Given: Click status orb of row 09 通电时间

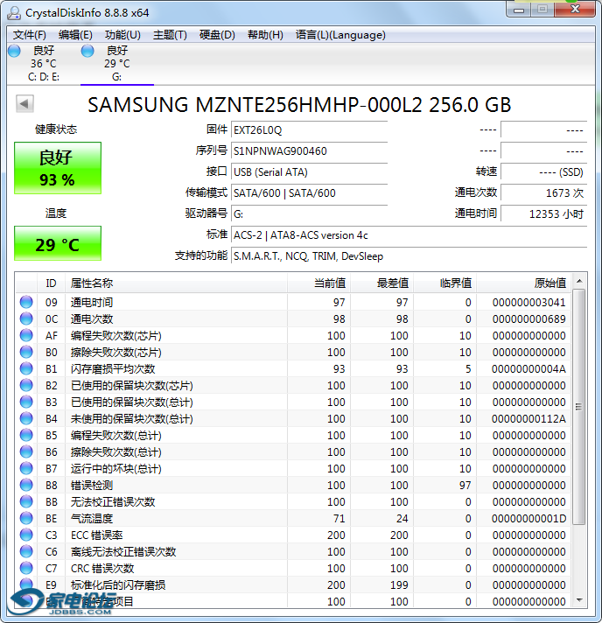Looking at the screenshot, I should tap(26, 302).
